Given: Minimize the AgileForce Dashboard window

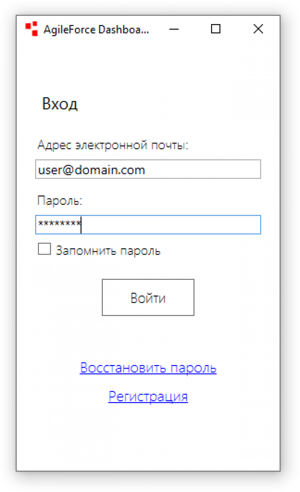Looking at the screenshot, I should [x=174, y=29].
